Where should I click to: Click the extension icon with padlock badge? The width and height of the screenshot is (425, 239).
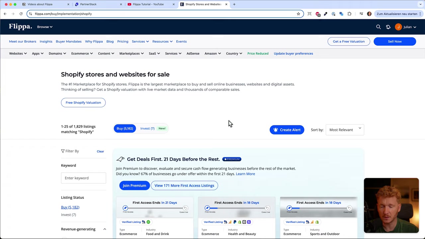[333, 14]
